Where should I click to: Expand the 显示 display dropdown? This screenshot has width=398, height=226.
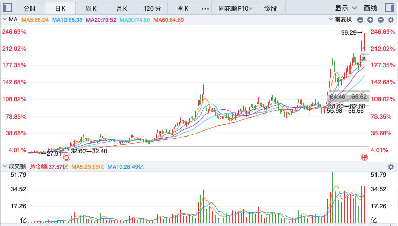point(345,8)
